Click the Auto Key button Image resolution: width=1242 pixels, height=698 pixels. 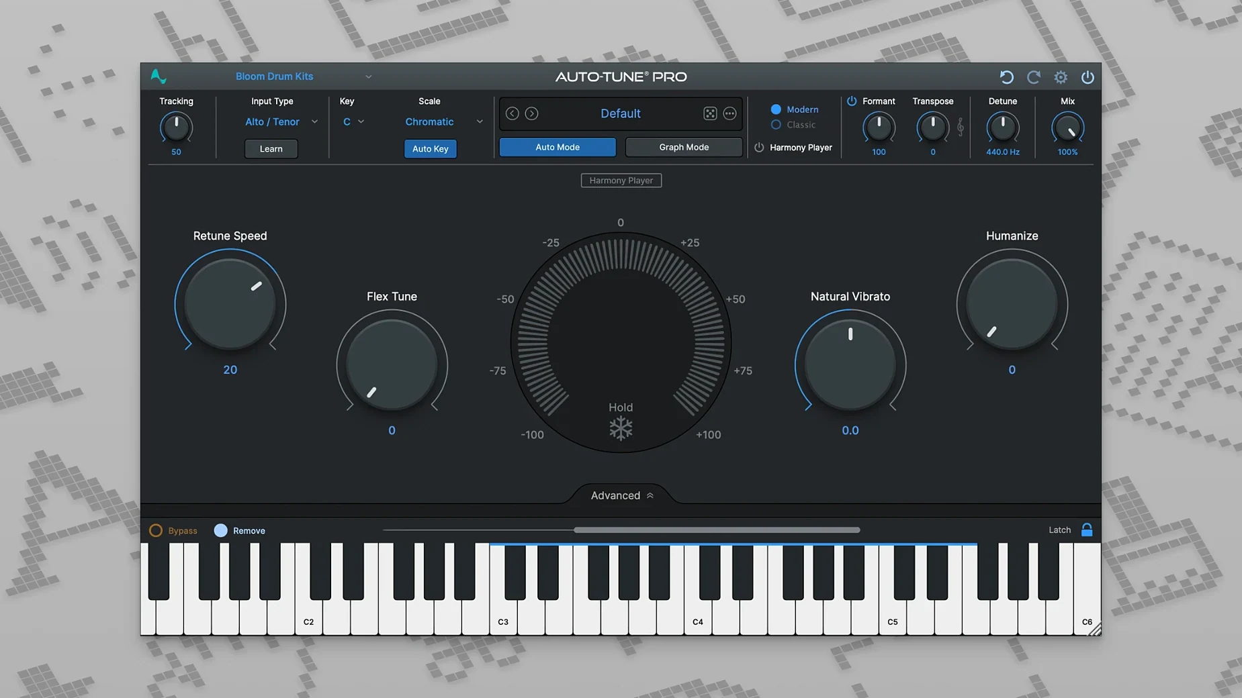point(430,148)
